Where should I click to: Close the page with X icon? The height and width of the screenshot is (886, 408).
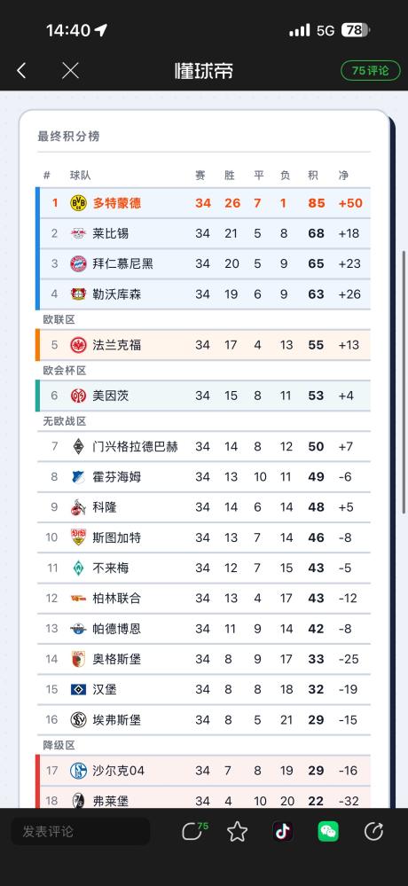(70, 71)
